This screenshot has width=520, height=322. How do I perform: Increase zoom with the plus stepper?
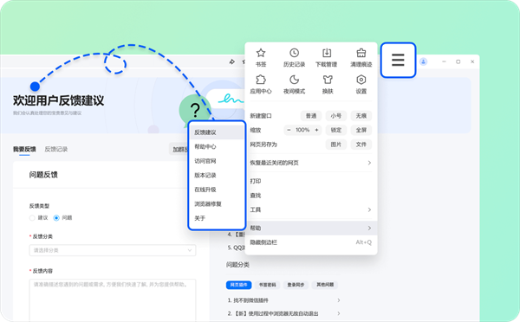click(x=316, y=130)
